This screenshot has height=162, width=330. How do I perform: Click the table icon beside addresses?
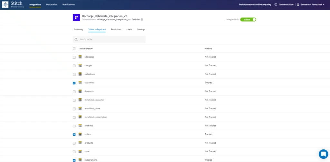pos(80,57)
